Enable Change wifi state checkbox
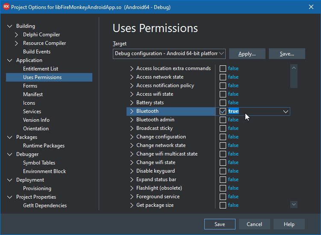This screenshot has width=321, height=235. pos(223,162)
